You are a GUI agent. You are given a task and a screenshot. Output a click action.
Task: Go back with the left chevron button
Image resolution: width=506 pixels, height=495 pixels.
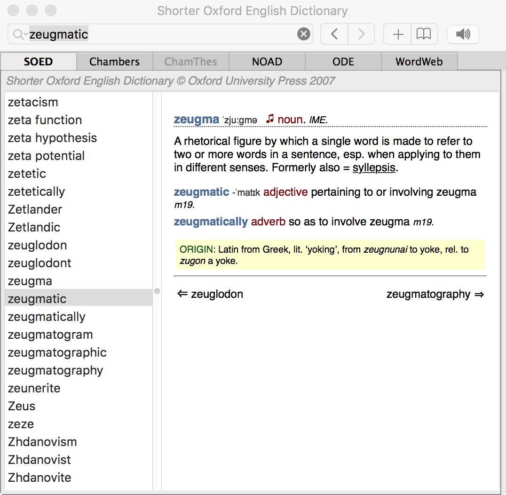(334, 34)
